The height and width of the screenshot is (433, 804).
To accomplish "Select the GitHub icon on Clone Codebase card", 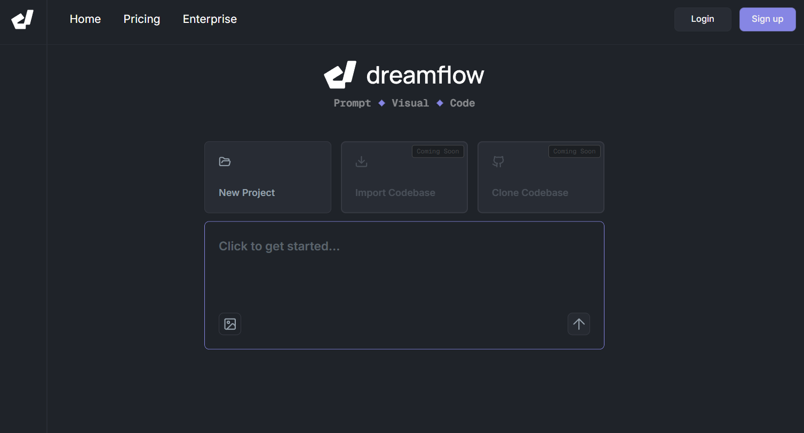I will pos(498,161).
